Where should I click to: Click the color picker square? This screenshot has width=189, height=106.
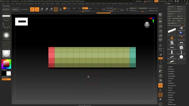6,64
